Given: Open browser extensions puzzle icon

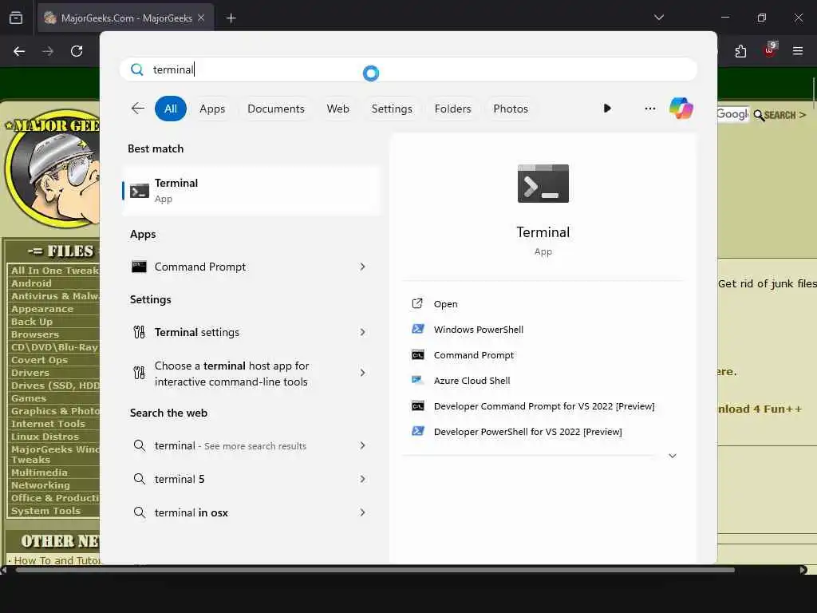Looking at the screenshot, I should click(x=740, y=51).
